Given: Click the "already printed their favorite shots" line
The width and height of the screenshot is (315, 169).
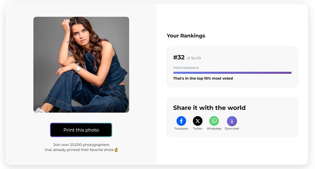Looking at the screenshot, I should [79, 150].
